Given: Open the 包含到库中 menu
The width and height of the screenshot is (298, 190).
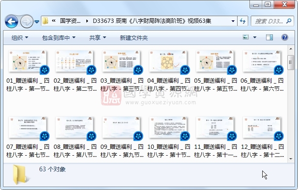Looking at the screenshot, I should 59,38.
